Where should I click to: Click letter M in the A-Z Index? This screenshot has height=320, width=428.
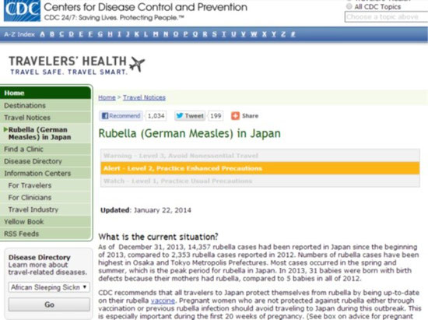tap(156, 34)
